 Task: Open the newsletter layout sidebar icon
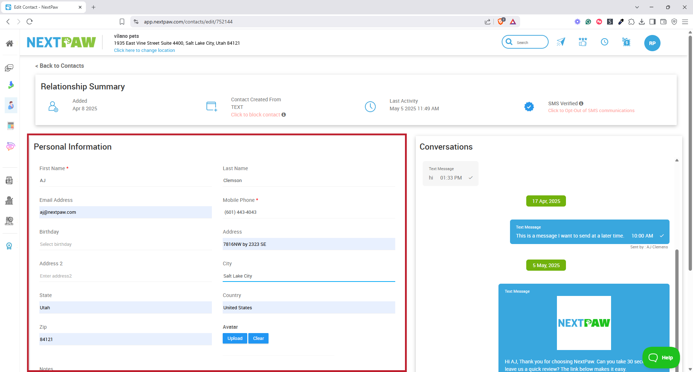[10, 126]
